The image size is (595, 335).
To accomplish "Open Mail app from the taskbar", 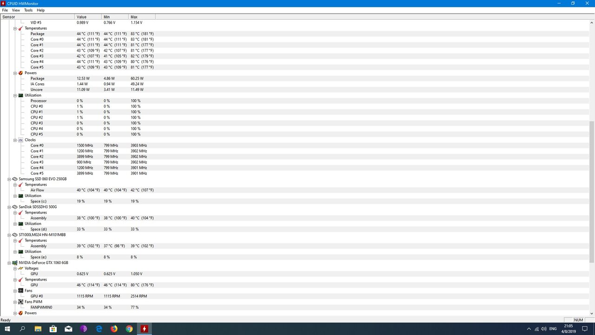I will [x=68, y=328].
